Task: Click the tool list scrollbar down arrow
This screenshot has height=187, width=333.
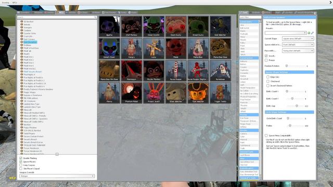Action: tap(261, 179)
